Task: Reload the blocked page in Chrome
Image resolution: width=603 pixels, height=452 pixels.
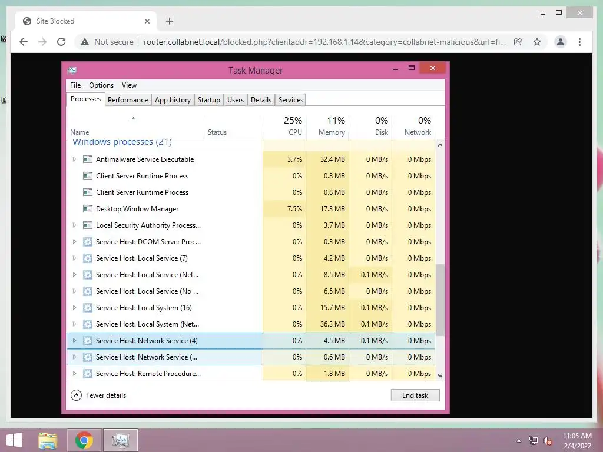Action: [x=61, y=42]
